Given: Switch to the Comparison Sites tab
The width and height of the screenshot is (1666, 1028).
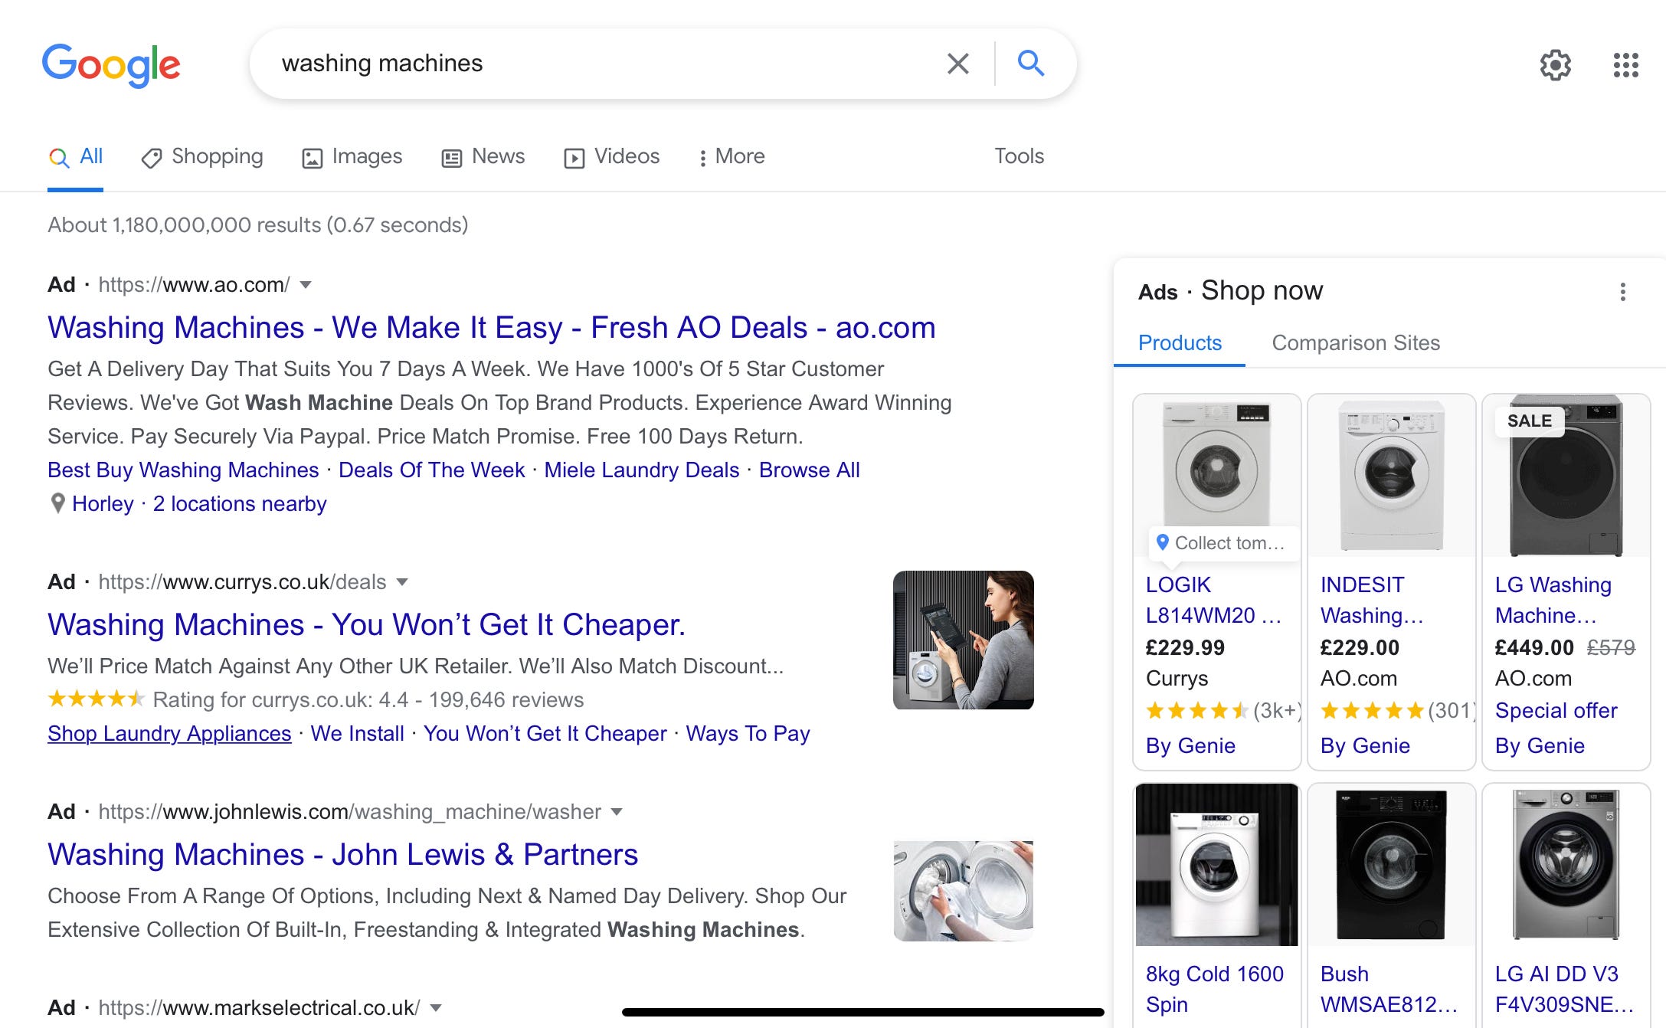Looking at the screenshot, I should [x=1356, y=343].
